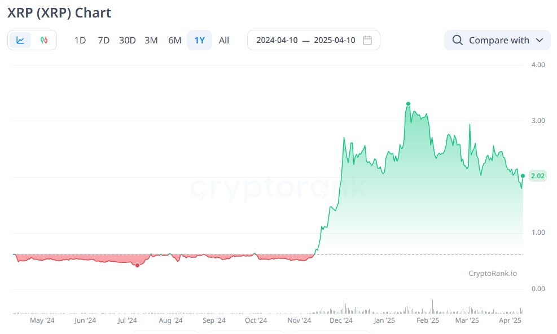Open the calendar date picker icon
This screenshot has width=557, height=334.
(x=367, y=40)
